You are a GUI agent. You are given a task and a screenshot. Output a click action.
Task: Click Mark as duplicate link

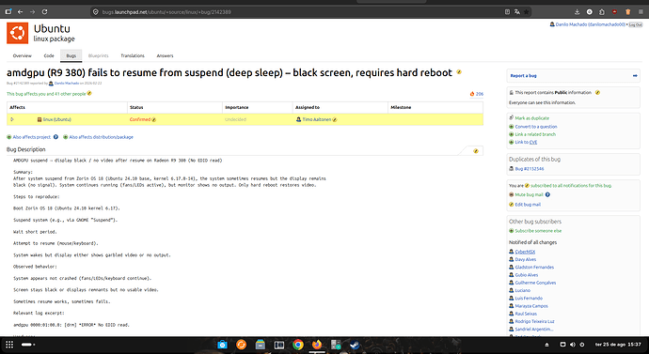point(531,118)
